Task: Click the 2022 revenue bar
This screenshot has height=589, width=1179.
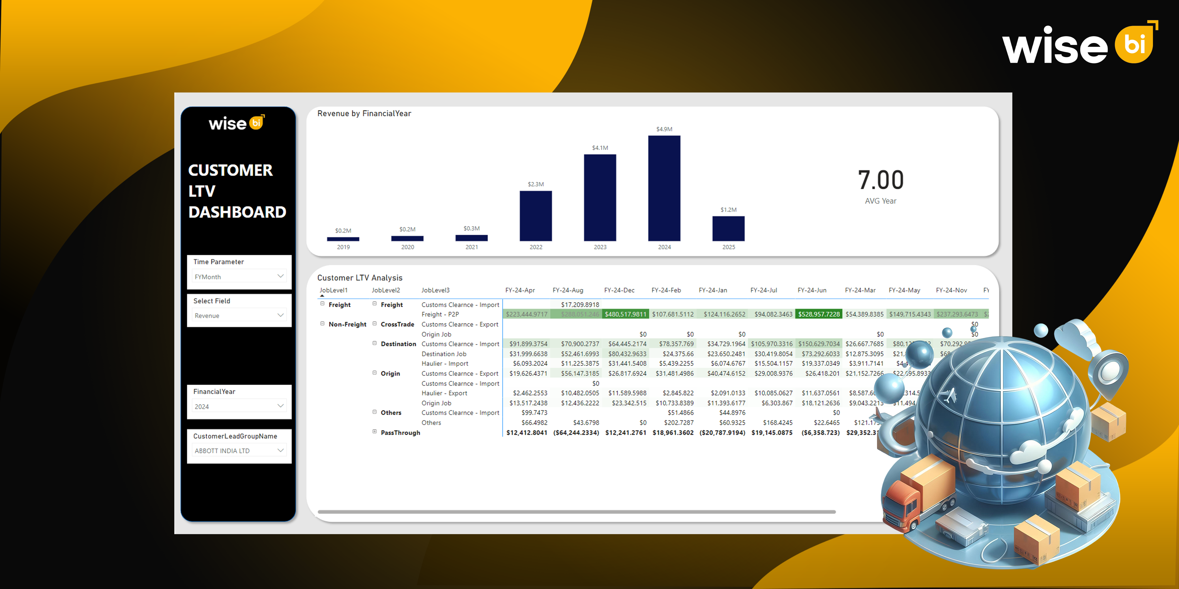Action: click(x=536, y=216)
